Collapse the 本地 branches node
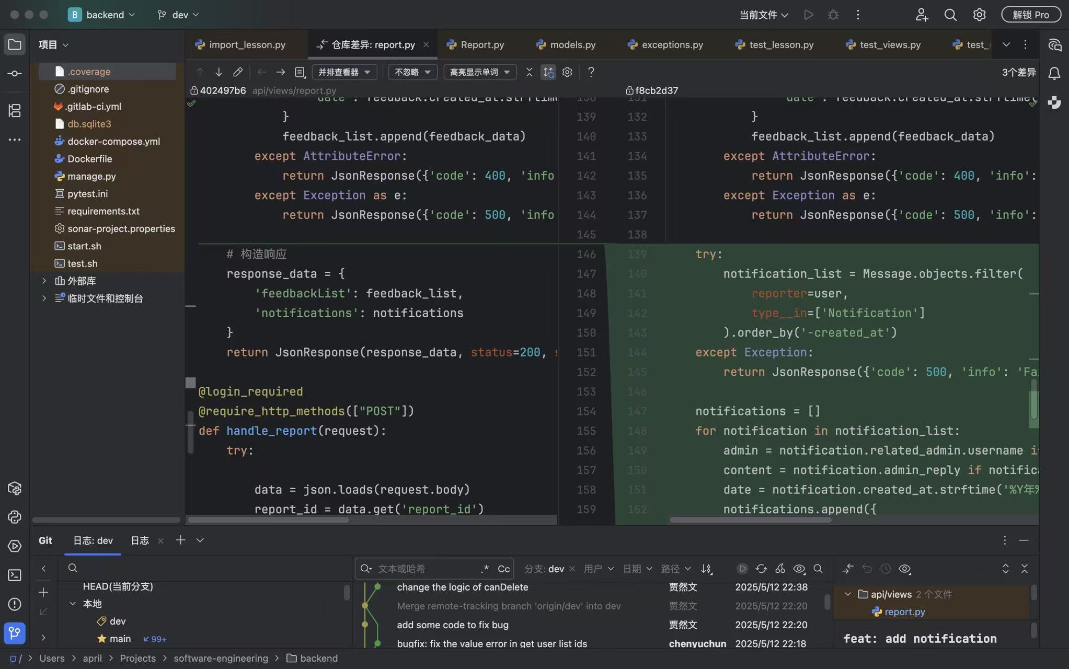Image resolution: width=1069 pixels, height=669 pixels. [x=73, y=604]
